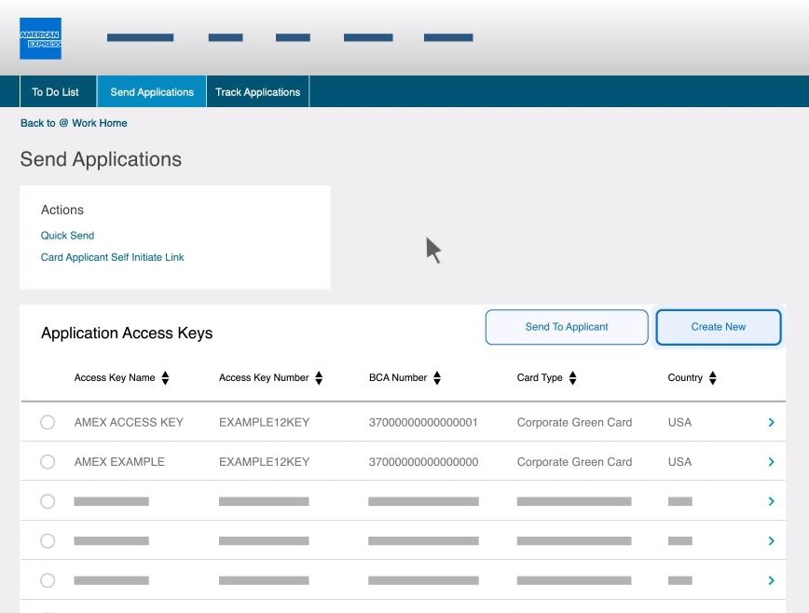Select the AMEX EXAMPLE radio button
Screen dimensions: 809x613
click(48, 462)
